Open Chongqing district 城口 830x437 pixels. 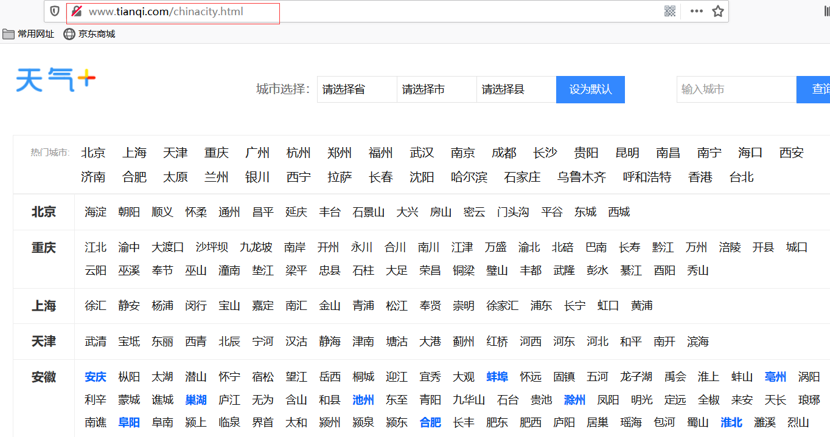[x=797, y=247]
